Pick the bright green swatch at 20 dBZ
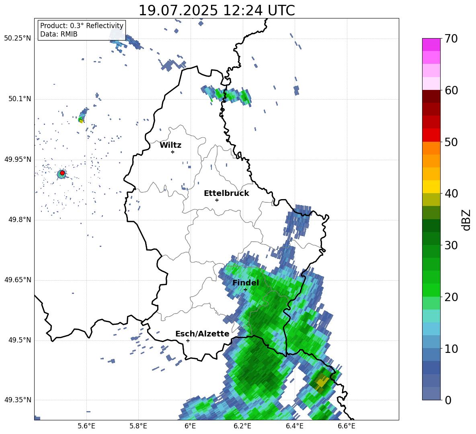 (x=431, y=290)
